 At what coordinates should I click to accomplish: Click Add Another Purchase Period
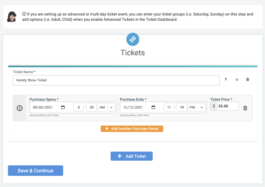132,128
